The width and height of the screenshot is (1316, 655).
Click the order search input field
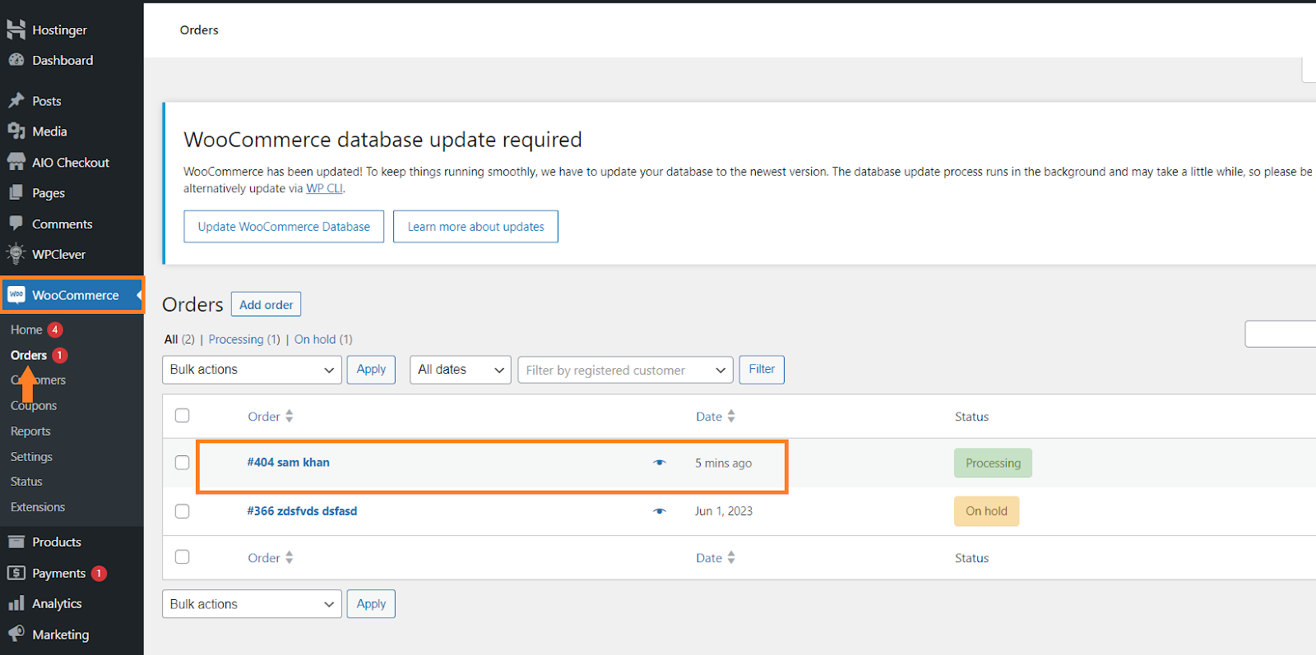(1281, 334)
